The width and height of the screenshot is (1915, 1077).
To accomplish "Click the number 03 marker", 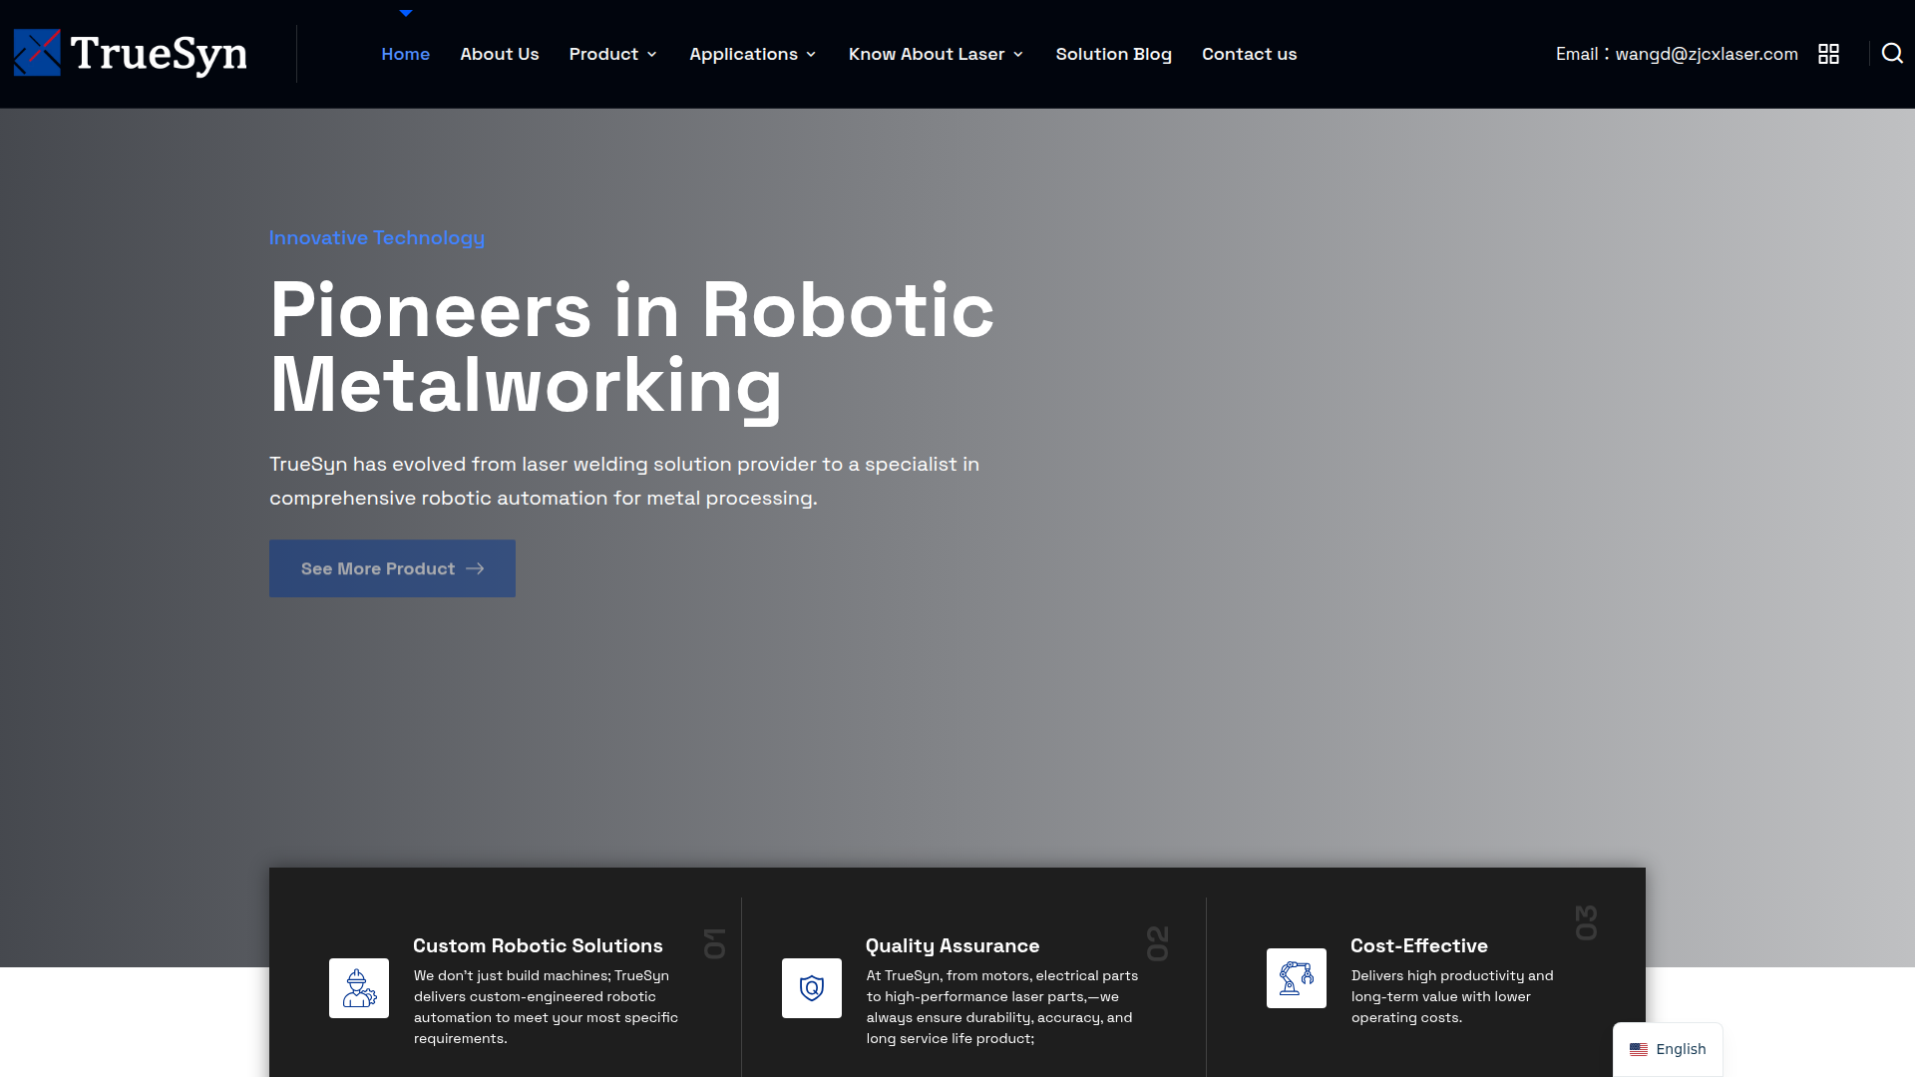I will [x=1586, y=922].
